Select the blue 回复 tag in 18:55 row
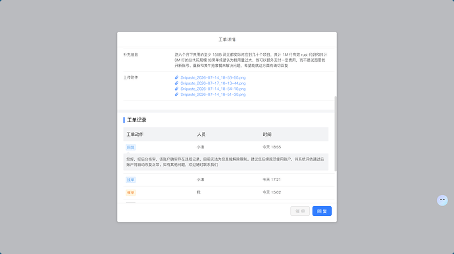This screenshot has height=254, width=454. coord(130,148)
